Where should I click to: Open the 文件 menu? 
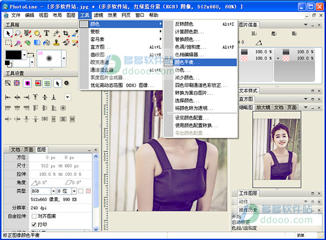click(16, 15)
